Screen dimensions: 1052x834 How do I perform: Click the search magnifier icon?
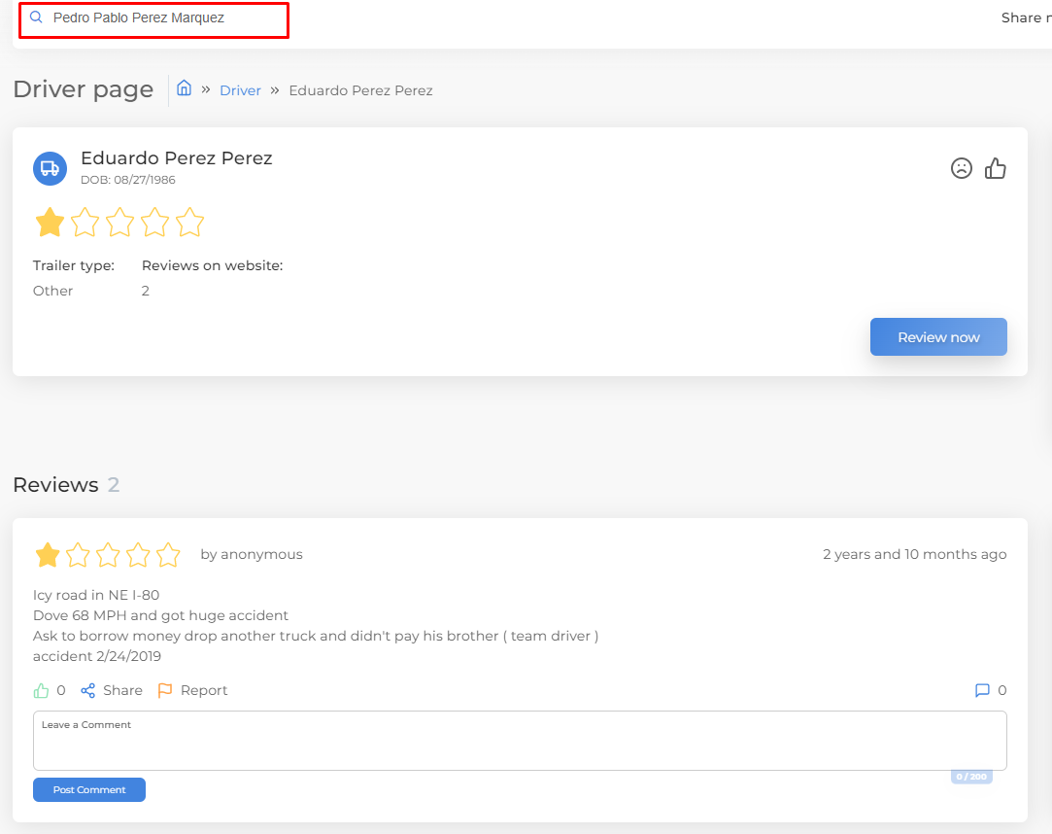point(37,17)
